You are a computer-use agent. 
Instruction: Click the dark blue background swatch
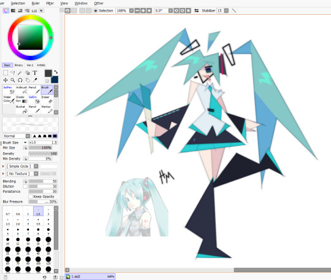coord(55,80)
